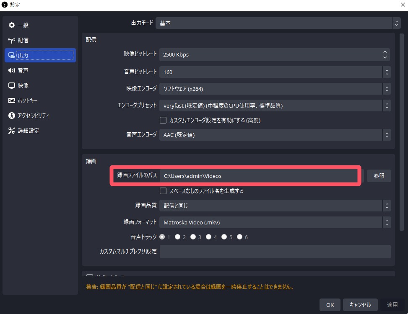Select audio track 2 radio button
Viewport: 408px width, 314px height.
click(178, 237)
